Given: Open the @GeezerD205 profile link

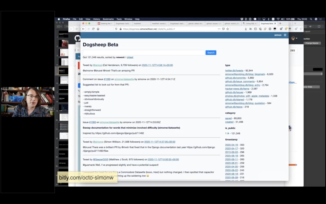Looking at the screenshot, I should [101, 159].
